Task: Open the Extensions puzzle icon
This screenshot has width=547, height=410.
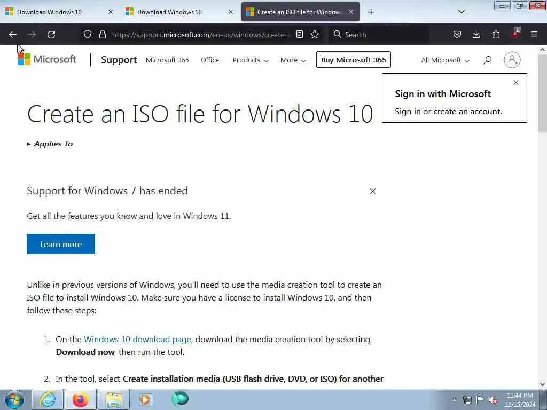Action: point(496,35)
